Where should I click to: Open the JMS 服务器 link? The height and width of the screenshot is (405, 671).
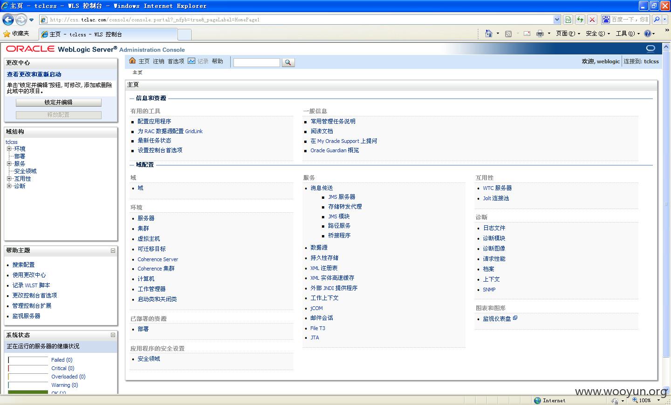[x=342, y=197]
